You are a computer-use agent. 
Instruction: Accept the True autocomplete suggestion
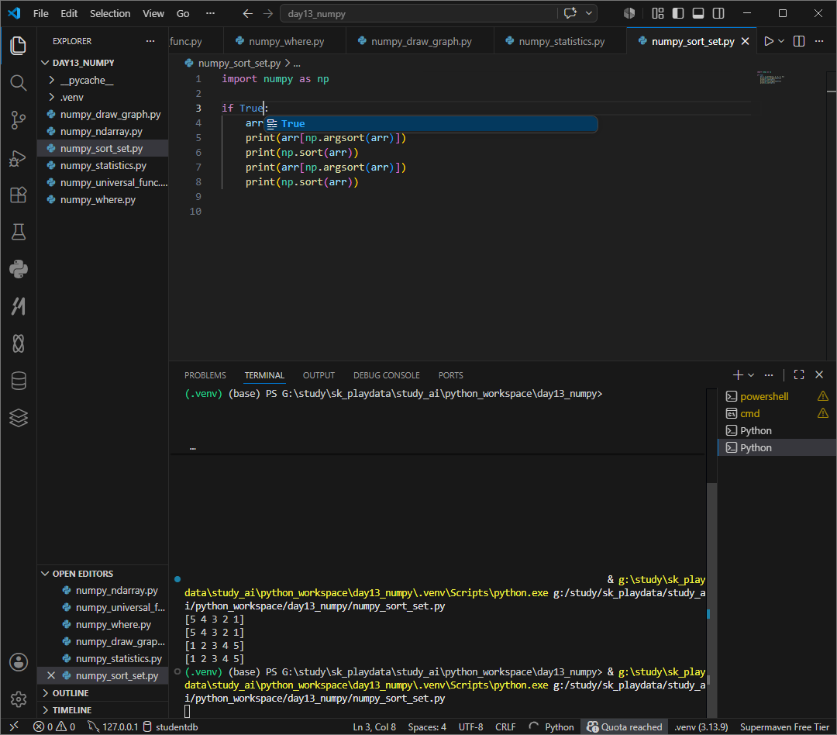431,124
